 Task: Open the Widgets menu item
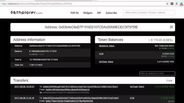tap(88, 13)
